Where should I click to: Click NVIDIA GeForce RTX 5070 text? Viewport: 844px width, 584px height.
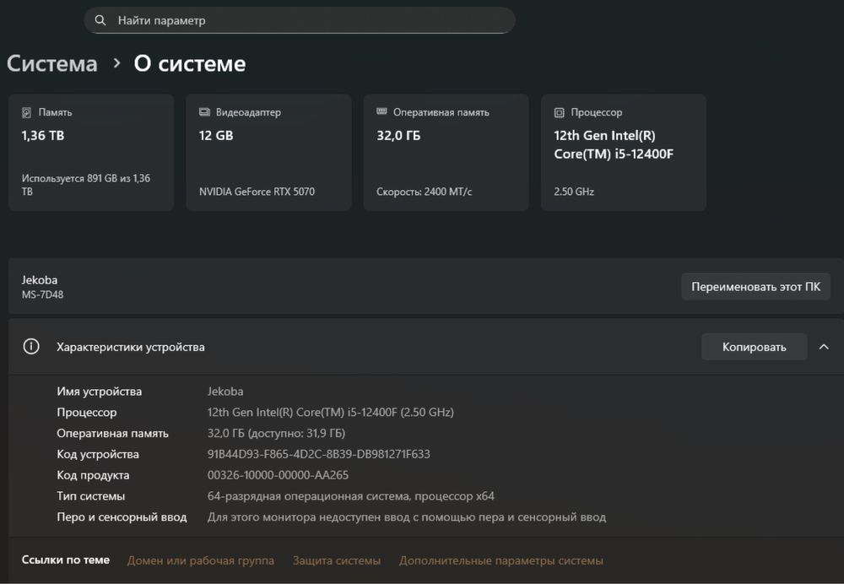(257, 192)
